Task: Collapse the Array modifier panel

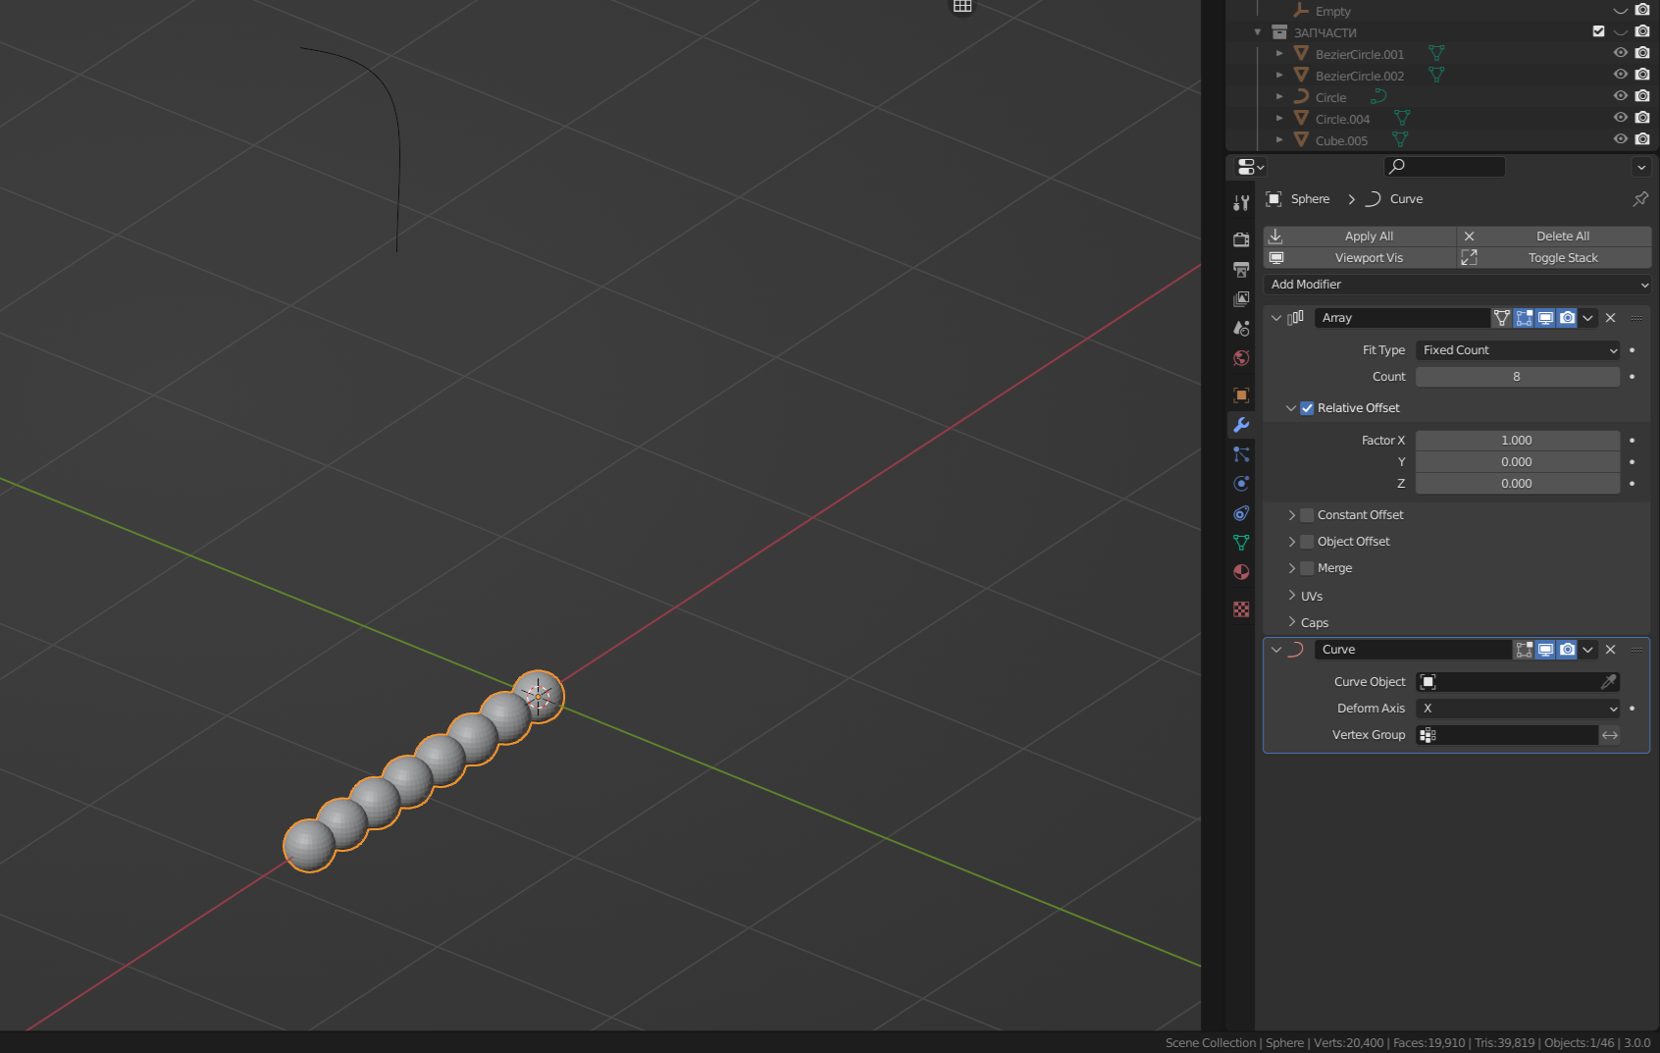Action: [1276, 318]
